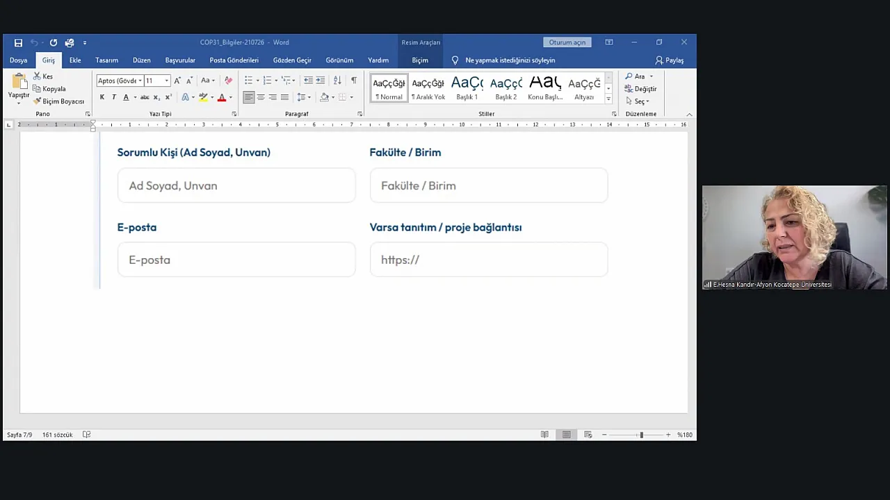The width and height of the screenshot is (890, 500).
Task: Switch to read mode view icon
Action: click(544, 435)
